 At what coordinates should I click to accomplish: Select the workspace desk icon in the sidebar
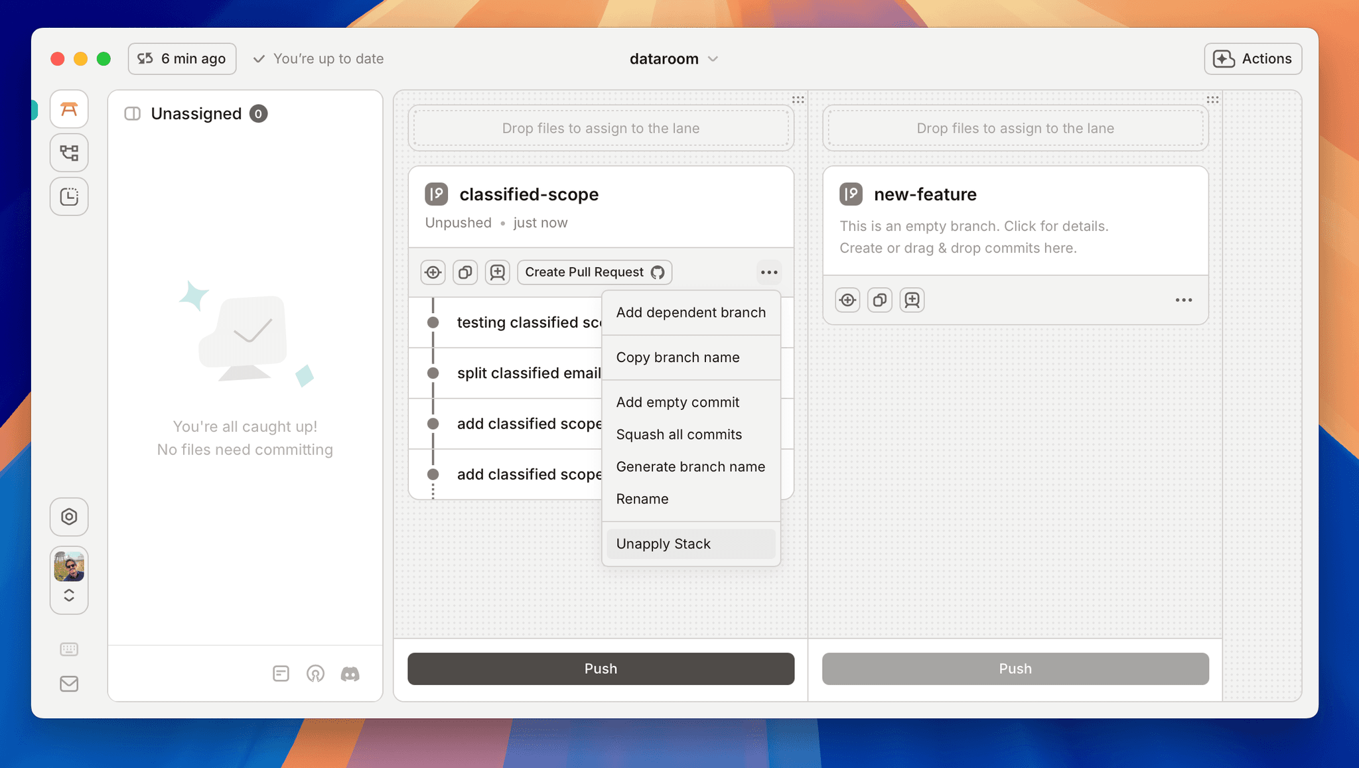tap(68, 109)
